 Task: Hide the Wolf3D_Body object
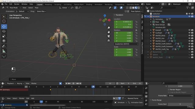coord(190,35)
